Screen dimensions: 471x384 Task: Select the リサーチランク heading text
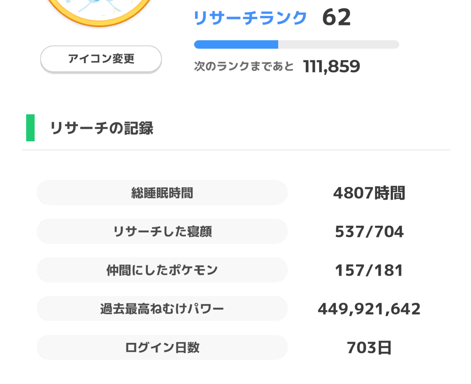pos(250,18)
